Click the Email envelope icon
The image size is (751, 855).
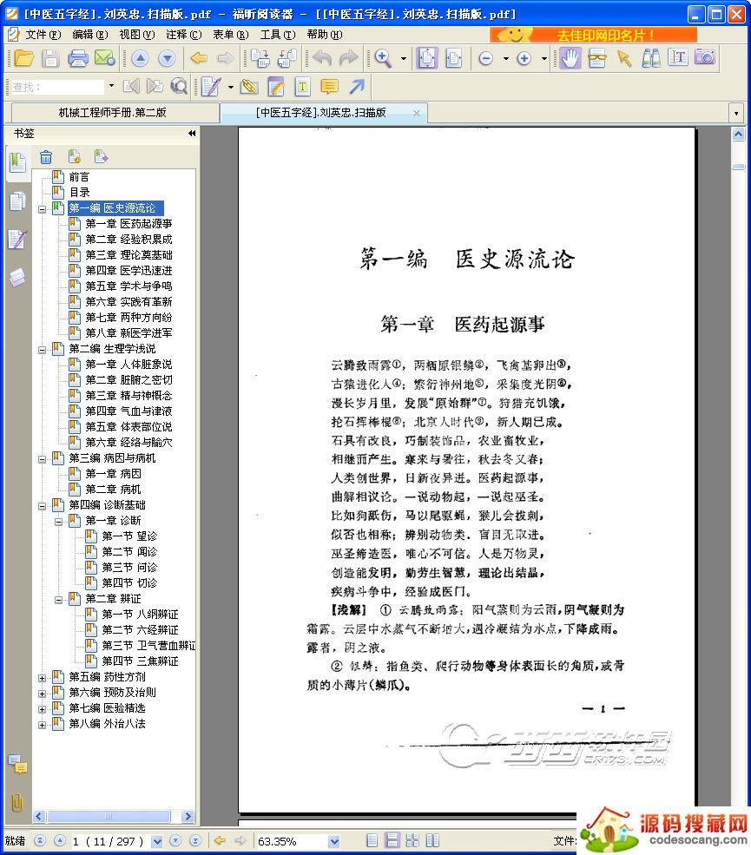click(105, 58)
